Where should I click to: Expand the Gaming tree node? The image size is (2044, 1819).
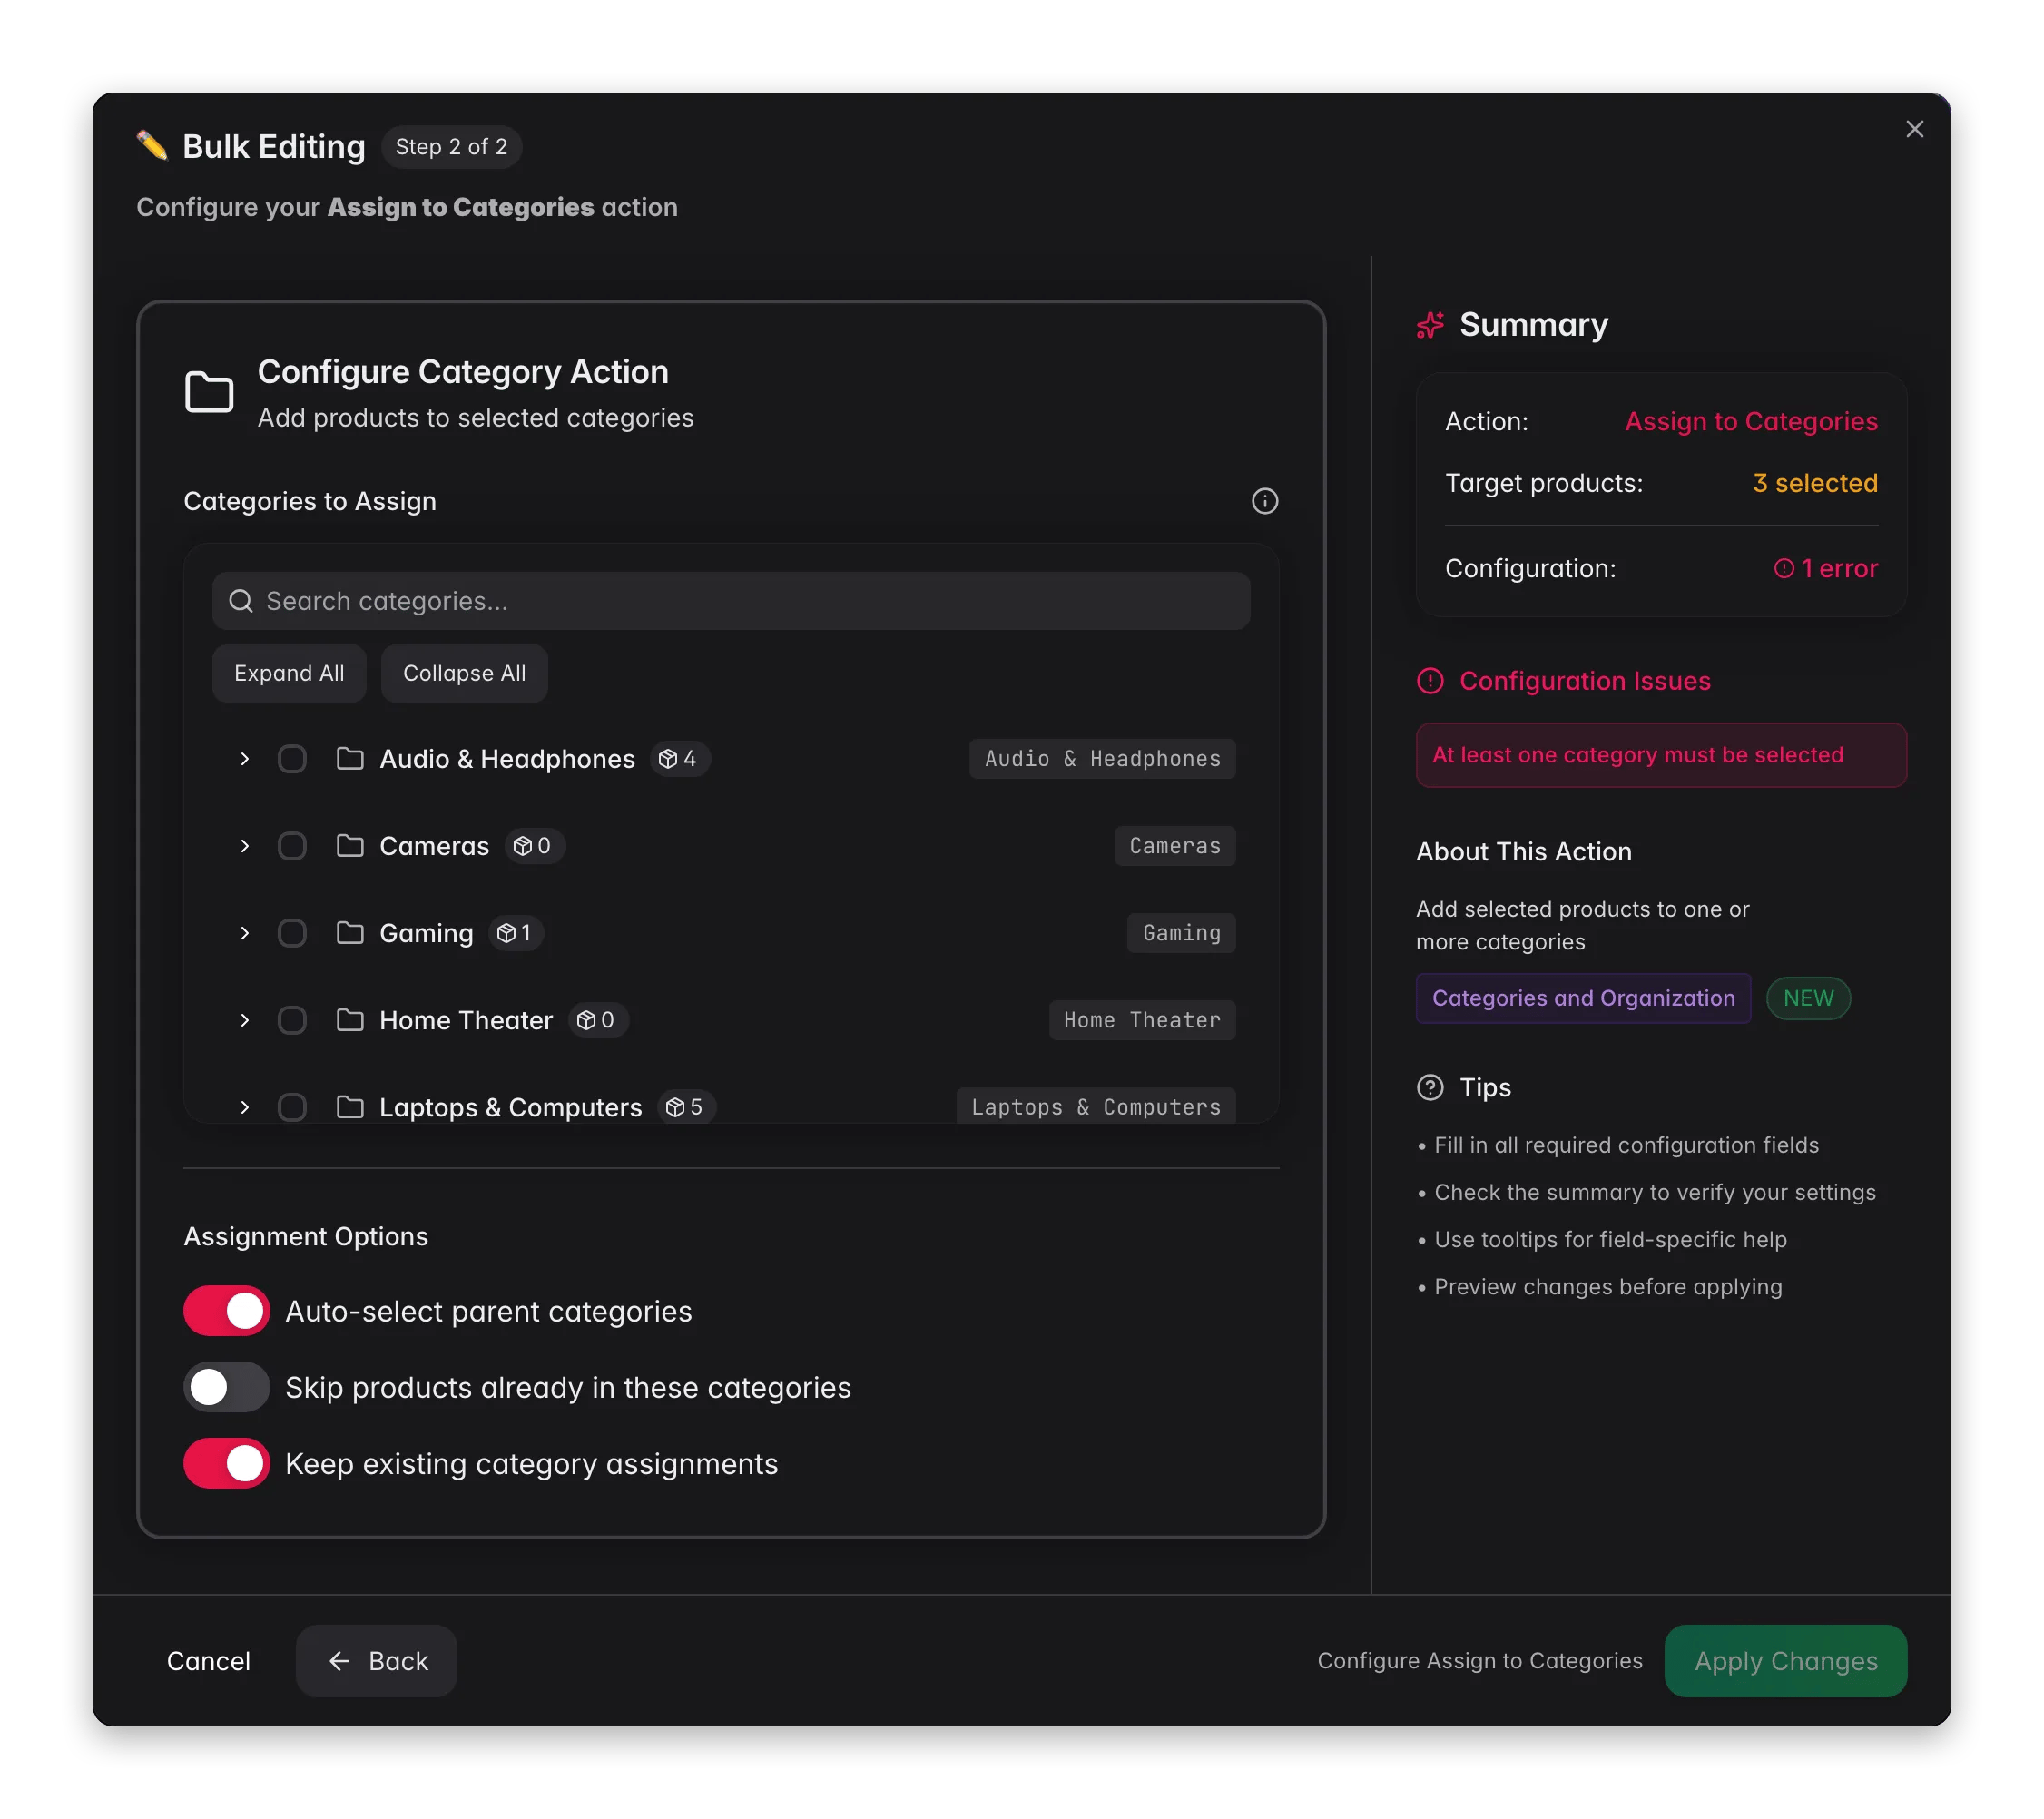coord(244,932)
